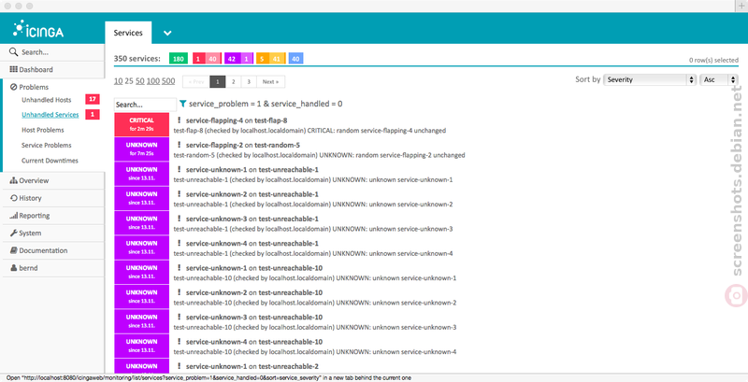The height and width of the screenshot is (382, 748).
Task: Select the Services tab
Action: point(128,33)
